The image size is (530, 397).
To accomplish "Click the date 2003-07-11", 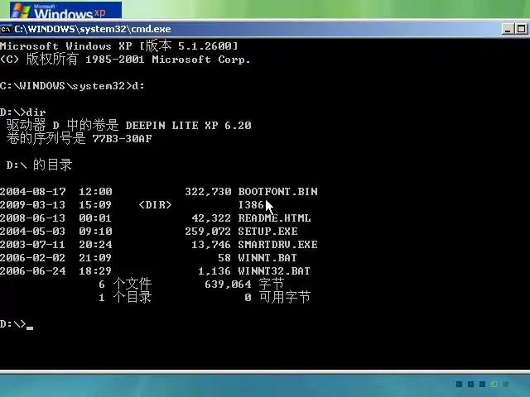I will [33, 245].
